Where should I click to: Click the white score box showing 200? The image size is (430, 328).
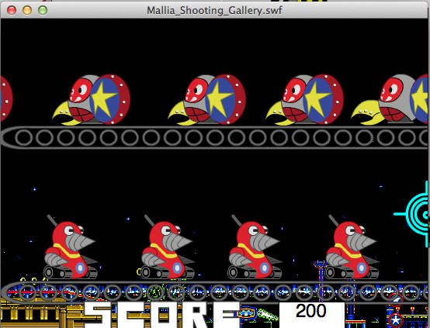point(311,315)
